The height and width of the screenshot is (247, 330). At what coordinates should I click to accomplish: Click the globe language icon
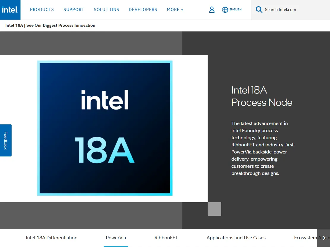pos(225,10)
